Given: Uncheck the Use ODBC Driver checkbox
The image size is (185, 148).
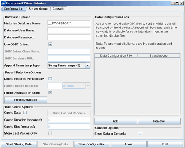Looking at the screenshot, I should pos(50,44).
